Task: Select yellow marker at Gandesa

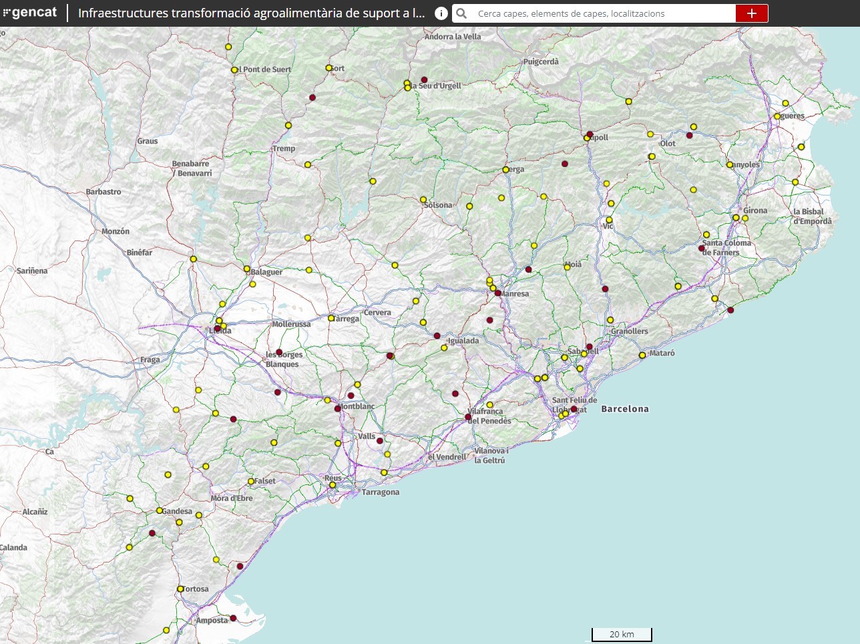Action: 160,510
